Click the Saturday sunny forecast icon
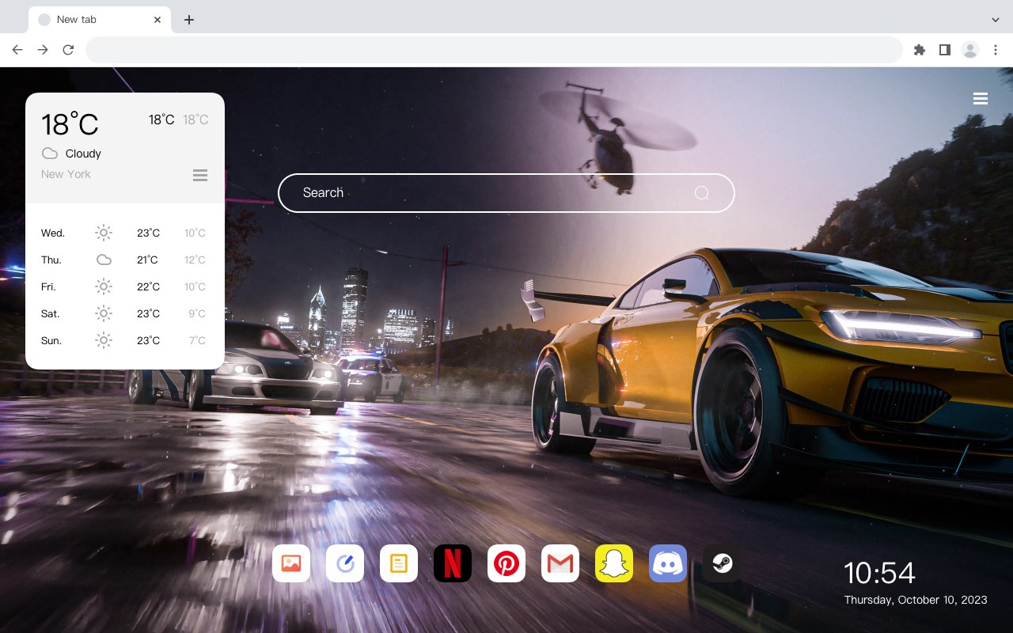 [104, 313]
